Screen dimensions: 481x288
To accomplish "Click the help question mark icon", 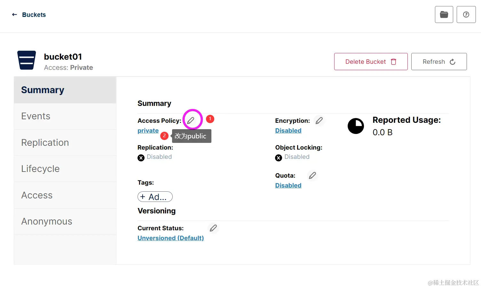I will [x=466, y=15].
